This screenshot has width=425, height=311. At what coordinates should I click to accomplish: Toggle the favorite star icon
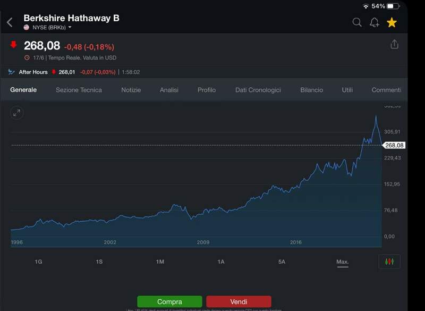(392, 22)
